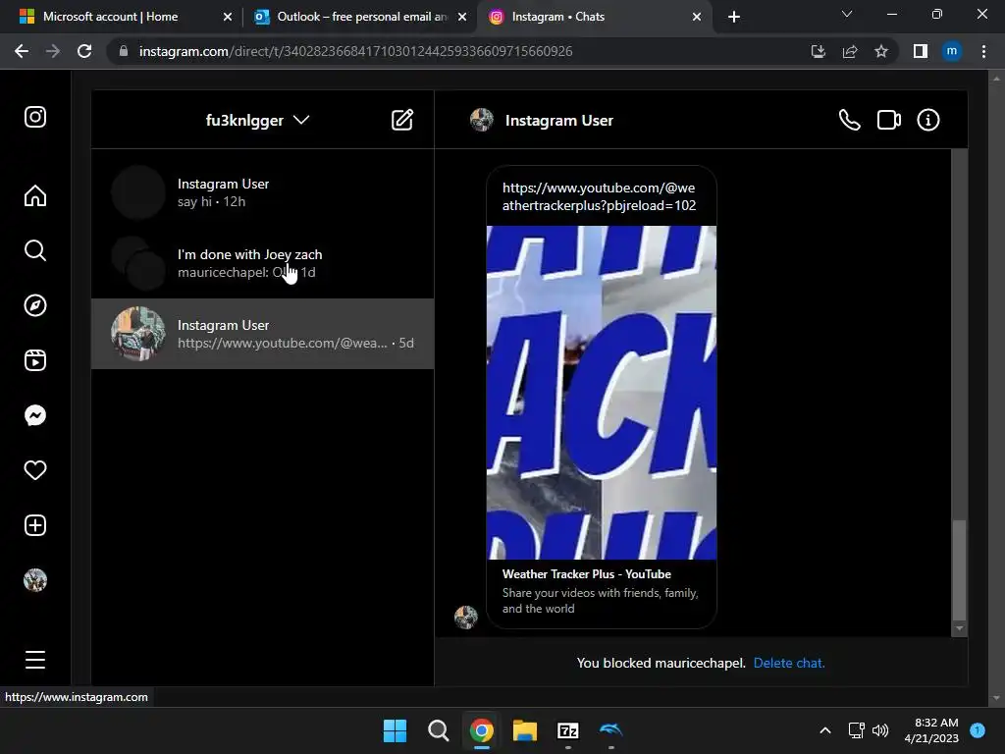Share this page icon
Image resolution: width=1005 pixels, height=754 pixels.
click(850, 51)
